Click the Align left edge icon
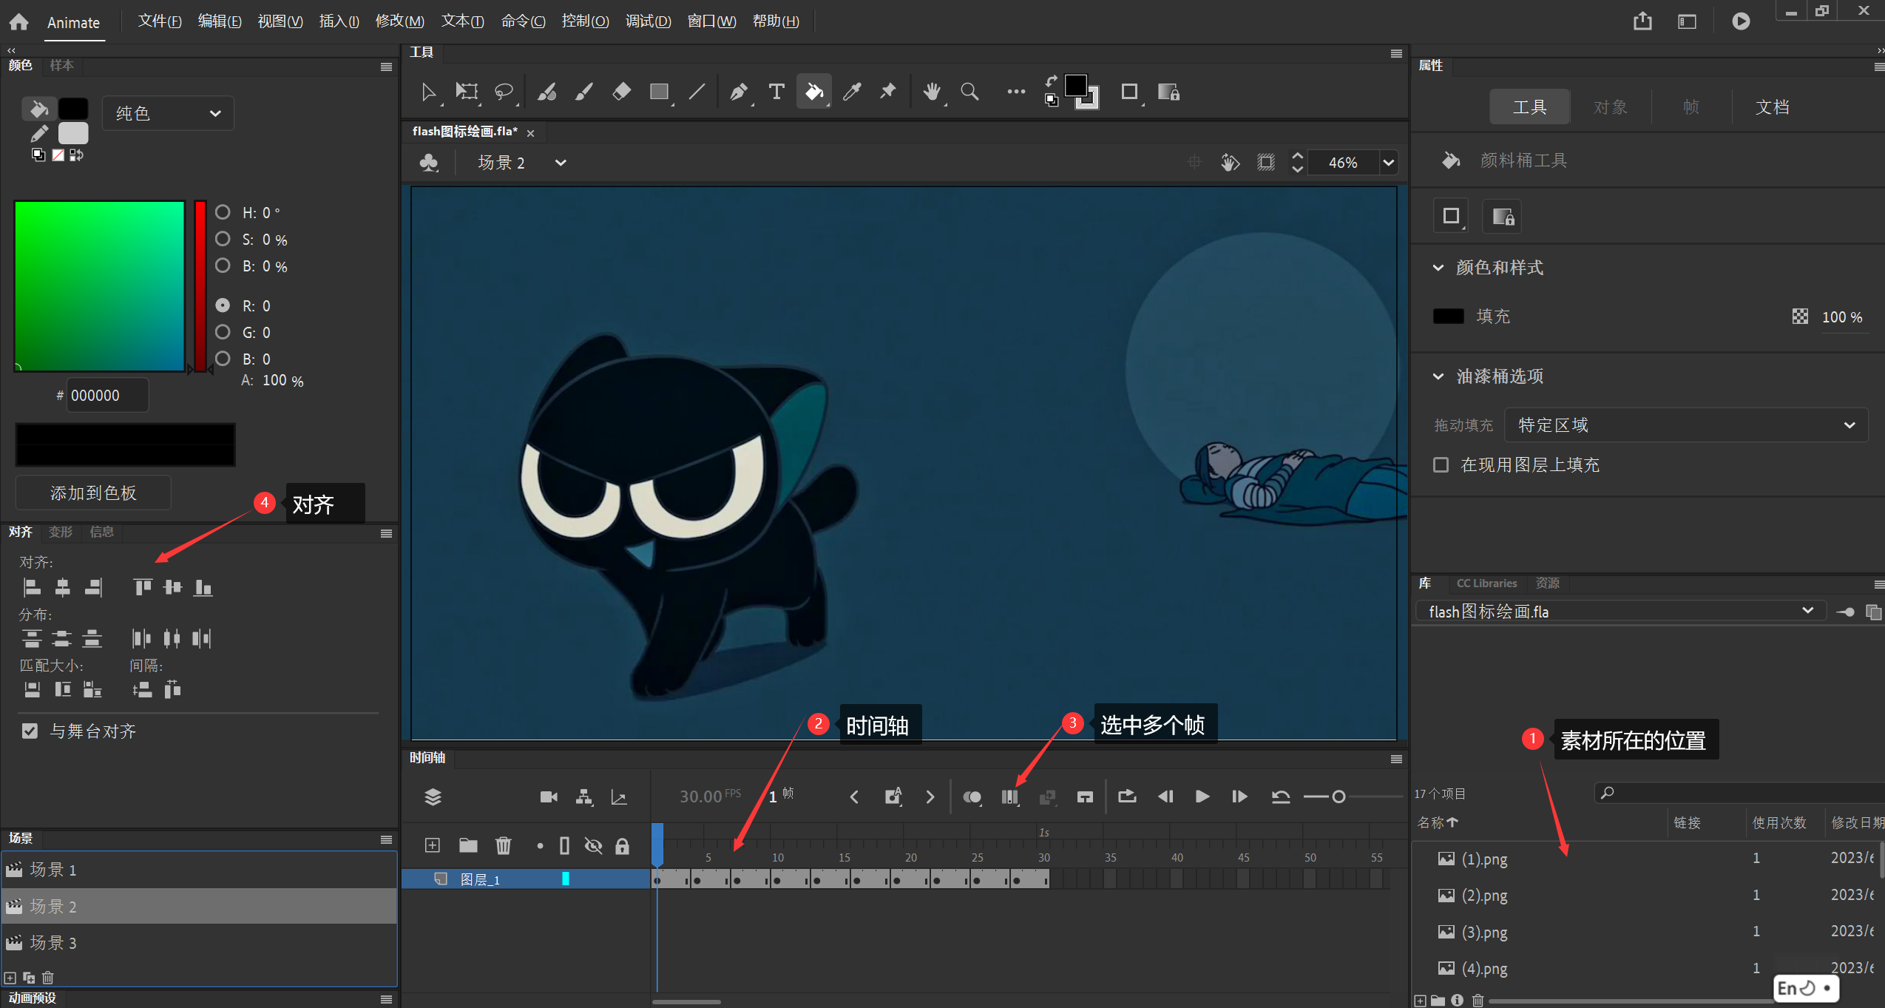 pyautogui.click(x=32, y=587)
